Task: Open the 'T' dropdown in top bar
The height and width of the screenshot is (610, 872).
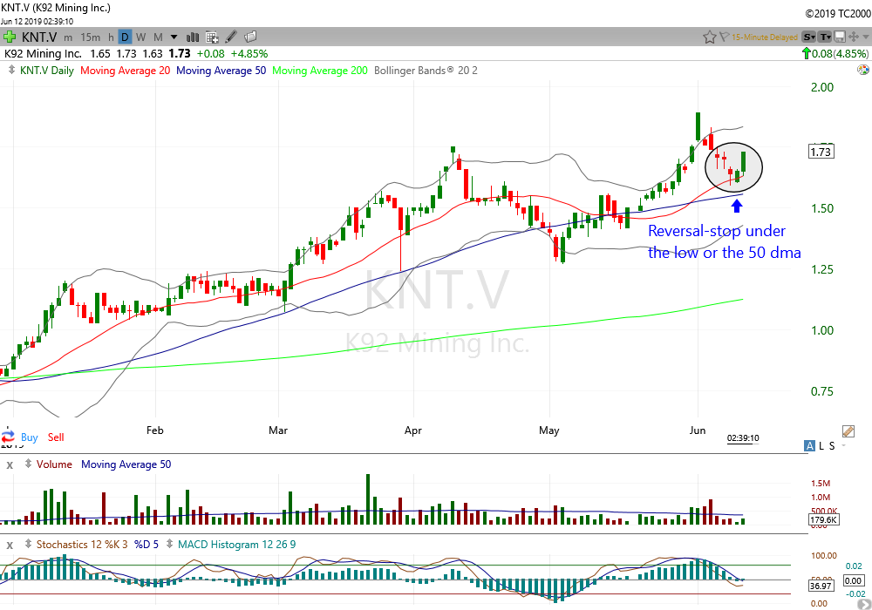Action: 825,37
